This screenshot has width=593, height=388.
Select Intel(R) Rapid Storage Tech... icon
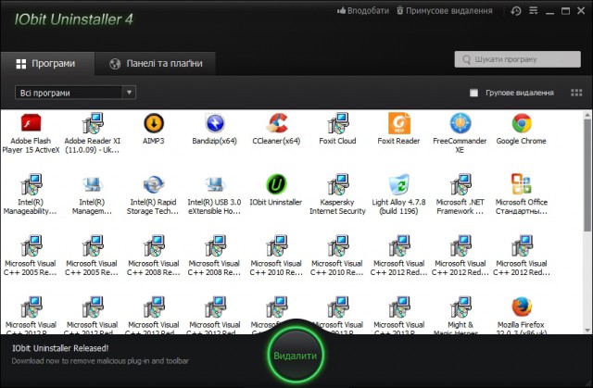click(x=154, y=184)
